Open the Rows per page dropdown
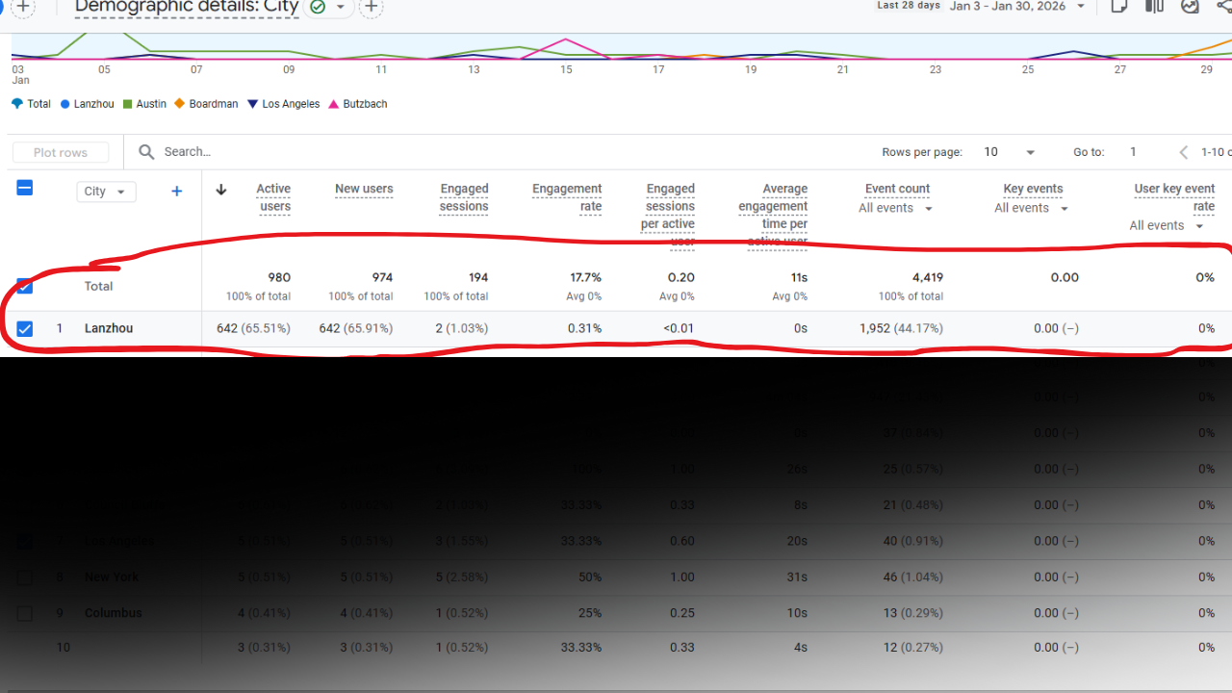 [x=1009, y=152]
